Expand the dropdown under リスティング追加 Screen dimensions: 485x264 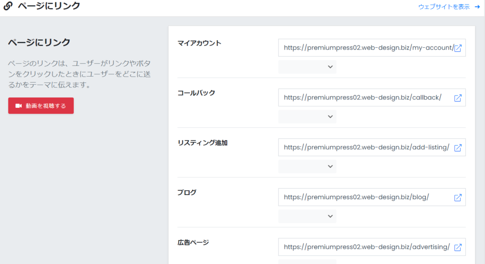[307, 167]
